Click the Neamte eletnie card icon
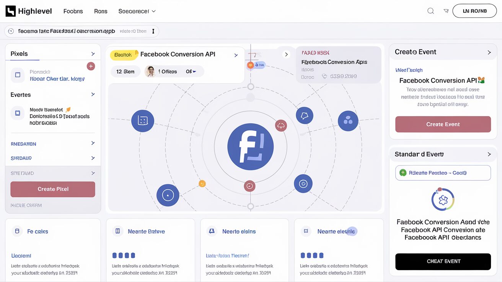 pyautogui.click(x=306, y=231)
